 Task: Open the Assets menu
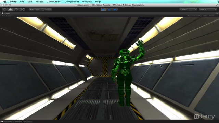click(x=39, y=2)
